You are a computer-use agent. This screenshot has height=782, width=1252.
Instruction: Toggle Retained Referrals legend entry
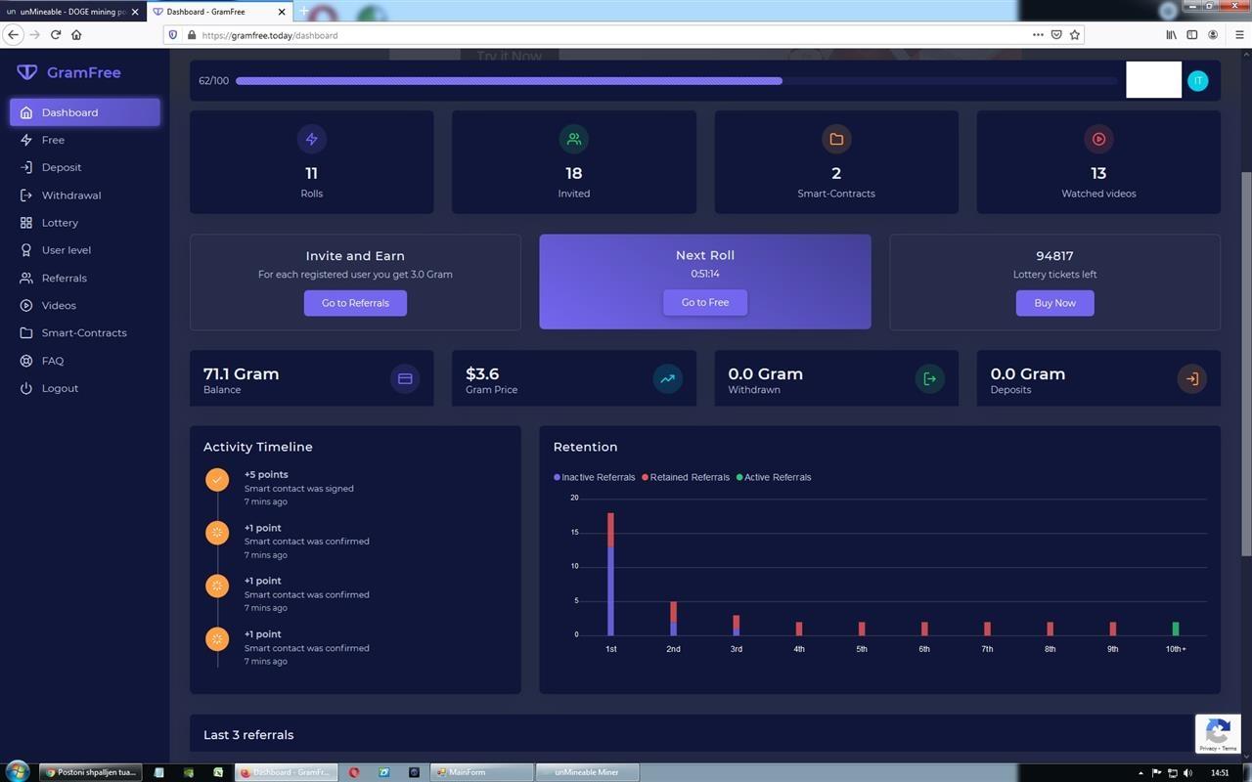pos(686,477)
